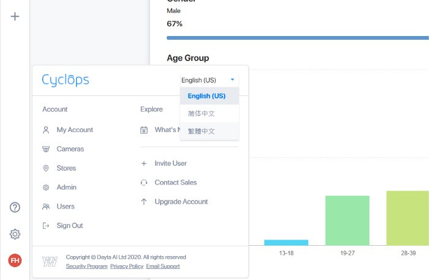Click the Upgrade Account arrow icon

[144, 202]
